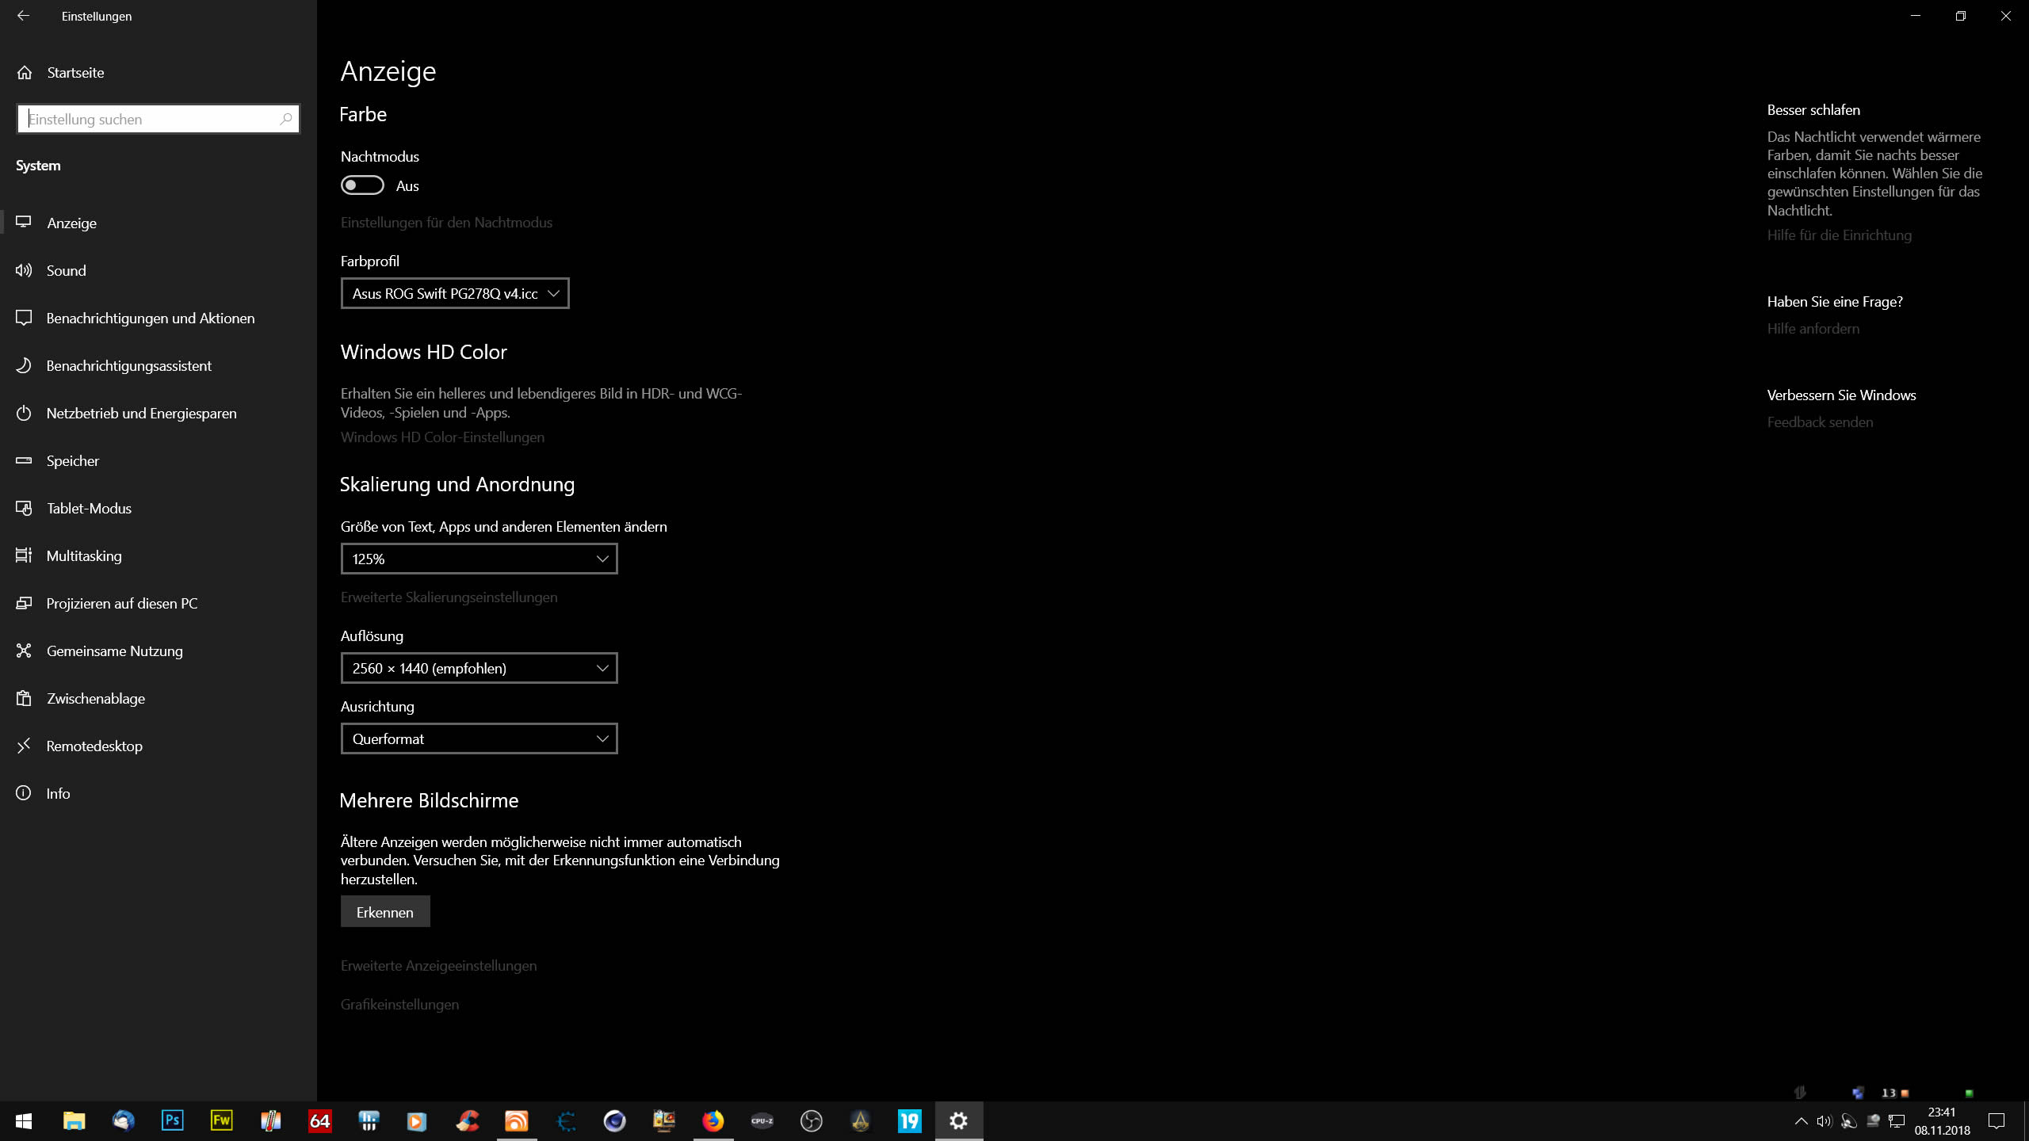Click the Einstellung suchen field
This screenshot has width=2029, height=1141.
[151, 119]
